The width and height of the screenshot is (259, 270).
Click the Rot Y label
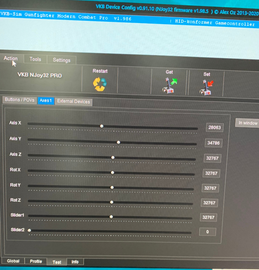[x=15, y=185]
